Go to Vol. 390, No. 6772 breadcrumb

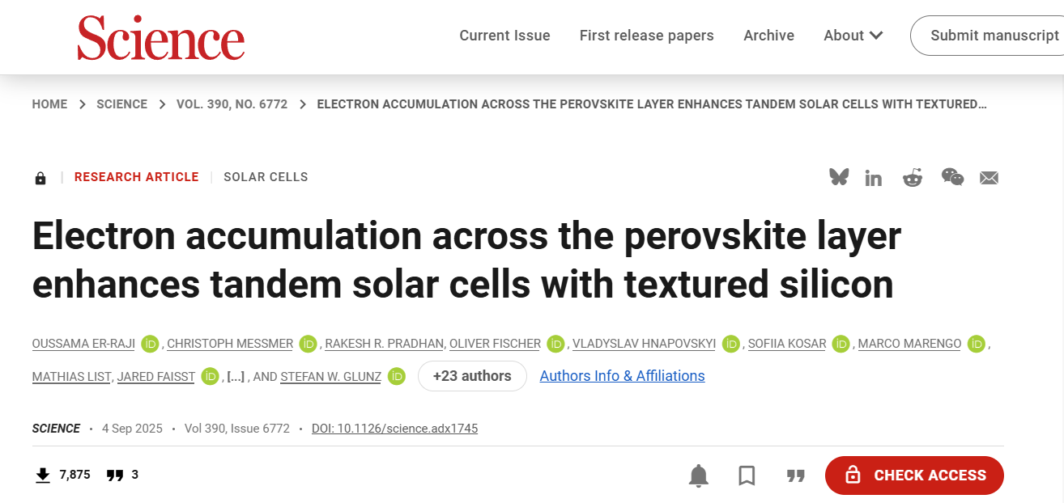click(232, 104)
